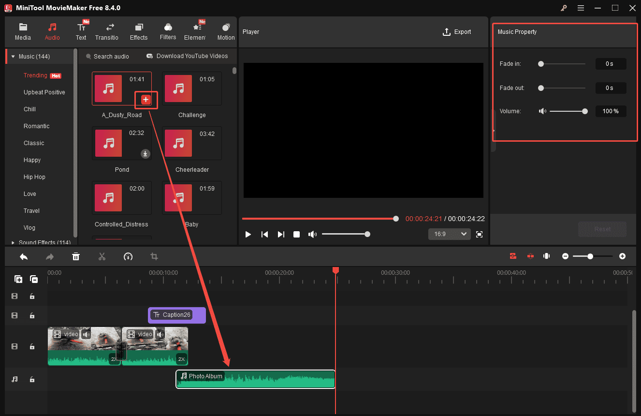Viewport: 641px width, 416px height.
Task: Open the Speed control in timeline toolbar
Action: pos(128,256)
